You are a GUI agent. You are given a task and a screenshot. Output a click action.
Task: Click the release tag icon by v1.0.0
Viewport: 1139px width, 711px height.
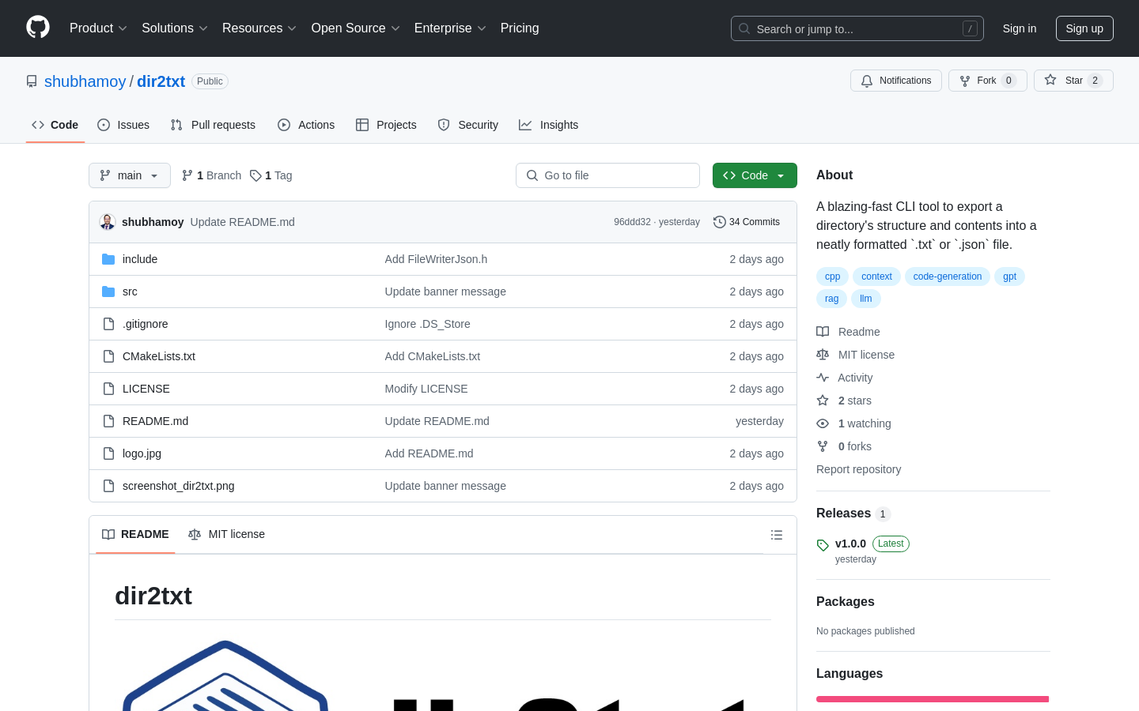(x=823, y=545)
